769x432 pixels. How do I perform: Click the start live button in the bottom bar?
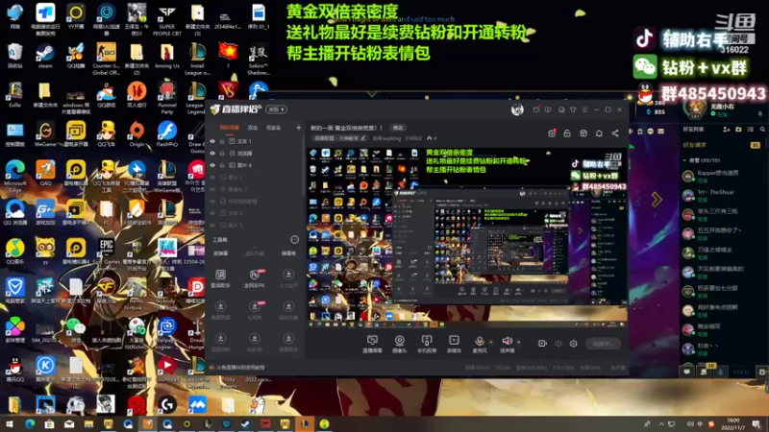(x=603, y=344)
